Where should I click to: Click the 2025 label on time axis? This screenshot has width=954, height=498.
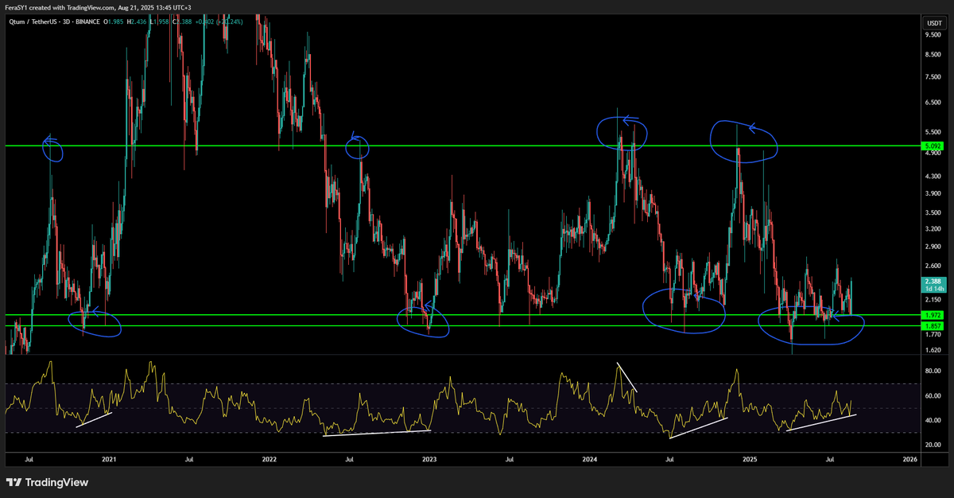[x=750, y=459]
